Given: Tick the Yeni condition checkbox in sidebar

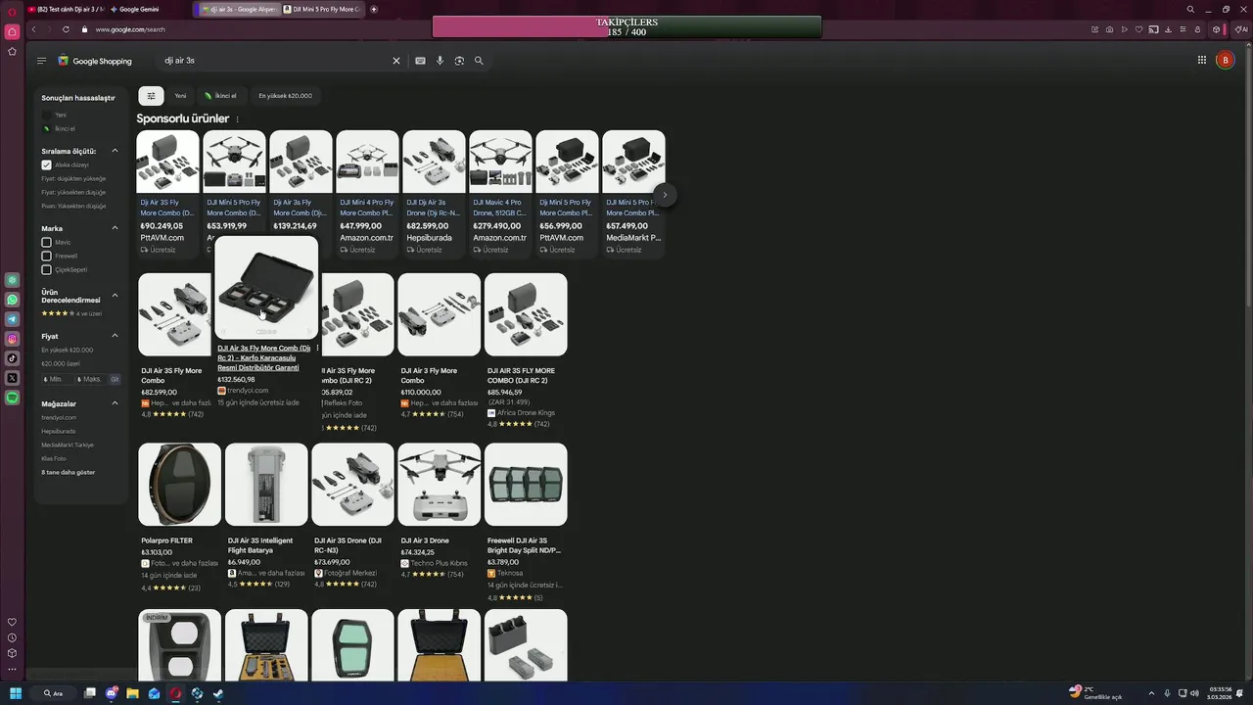Looking at the screenshot, I should (x=46, y=115).
